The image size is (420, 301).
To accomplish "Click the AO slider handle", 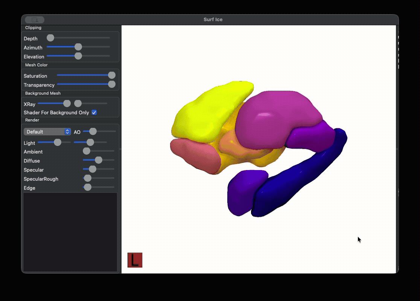I will pos(93,131).
